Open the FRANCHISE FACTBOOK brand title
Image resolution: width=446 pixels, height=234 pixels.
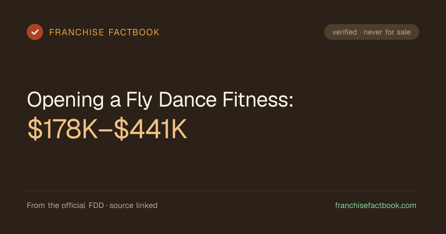(104, 32)
